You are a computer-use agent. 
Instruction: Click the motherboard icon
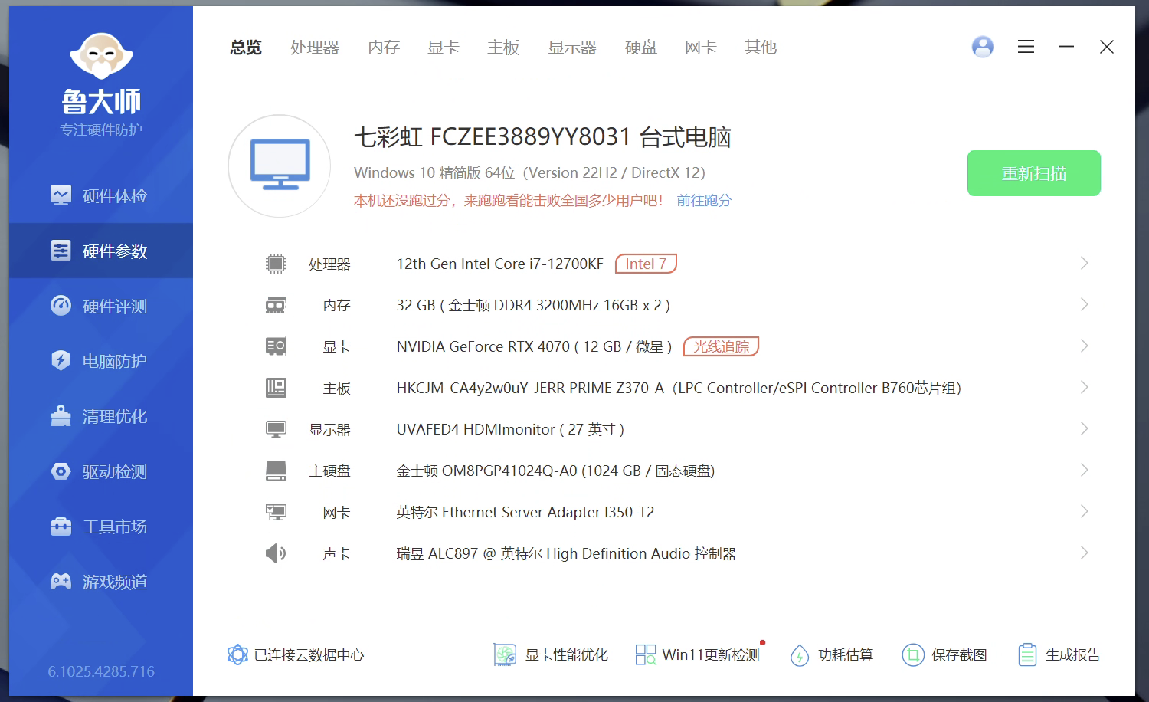[x=276, y=388]
